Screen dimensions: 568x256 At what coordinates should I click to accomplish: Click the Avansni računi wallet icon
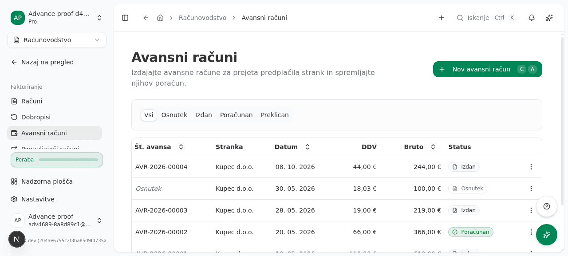pyautogui.click(x=14, y=133)
